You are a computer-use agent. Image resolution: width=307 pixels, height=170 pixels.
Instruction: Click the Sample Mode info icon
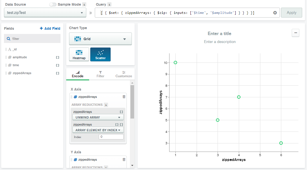(x=84, y=5)
